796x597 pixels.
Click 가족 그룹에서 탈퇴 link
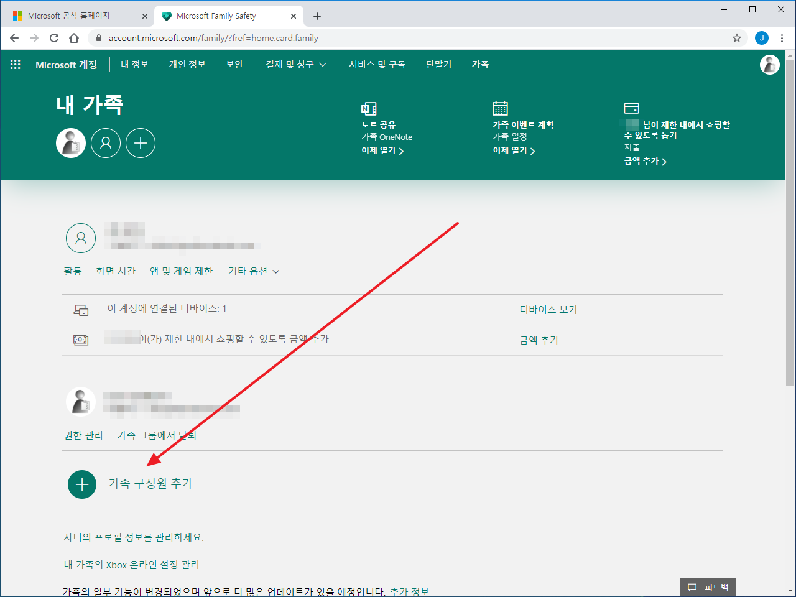[x=157, y=435]
